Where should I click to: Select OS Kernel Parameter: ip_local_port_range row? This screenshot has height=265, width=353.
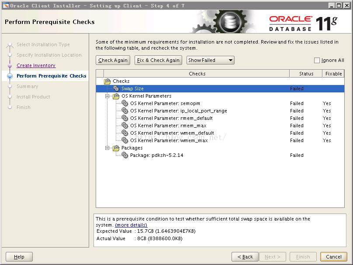click(x=220, y=111)
